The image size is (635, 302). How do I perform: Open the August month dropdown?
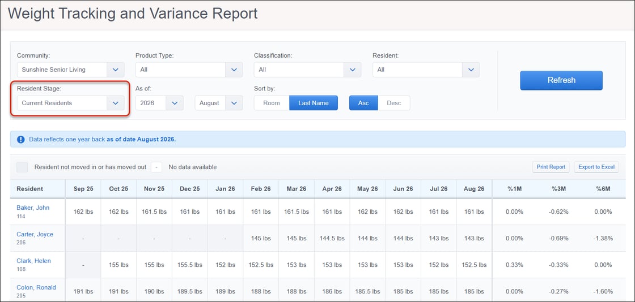pyautogui.click(x=219, y=103)
